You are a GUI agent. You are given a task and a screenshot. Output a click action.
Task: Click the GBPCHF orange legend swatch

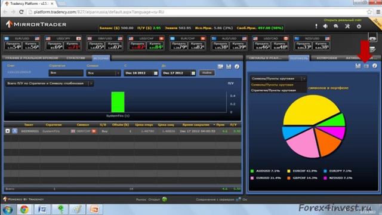click(289, 178)
